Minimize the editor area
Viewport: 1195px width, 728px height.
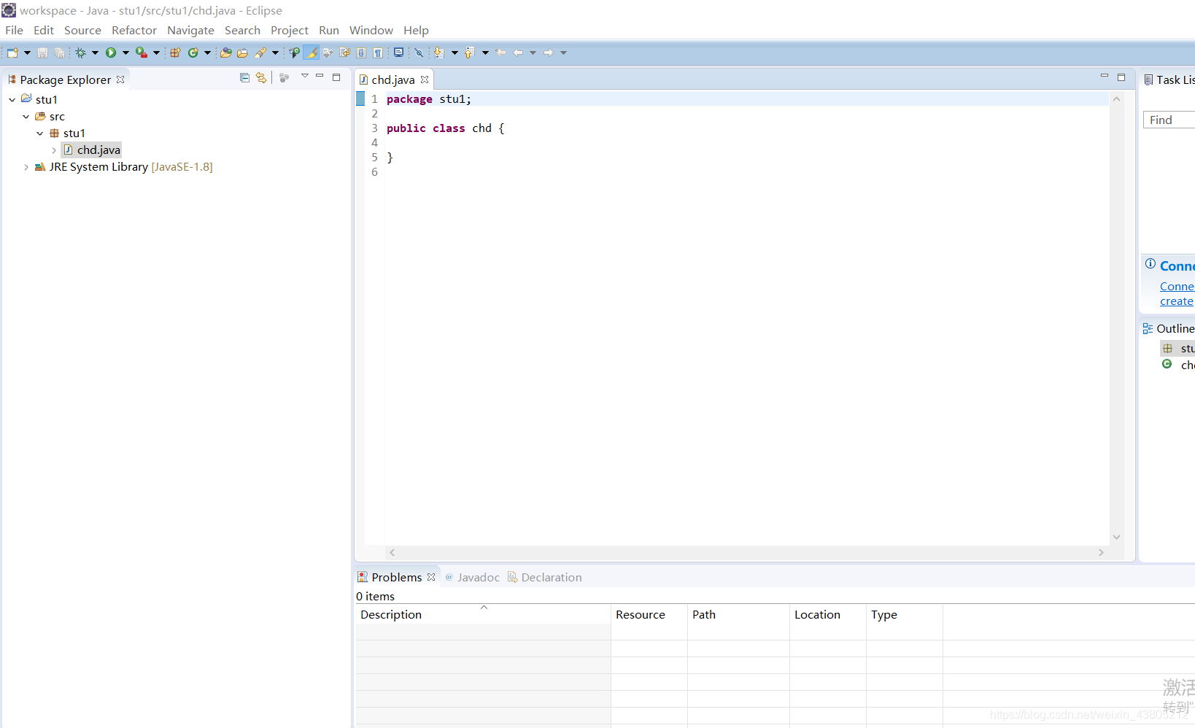point(1105,77)
